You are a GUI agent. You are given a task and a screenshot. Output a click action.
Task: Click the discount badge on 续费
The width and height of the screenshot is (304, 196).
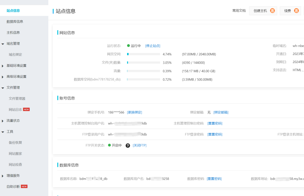point(296,11)
